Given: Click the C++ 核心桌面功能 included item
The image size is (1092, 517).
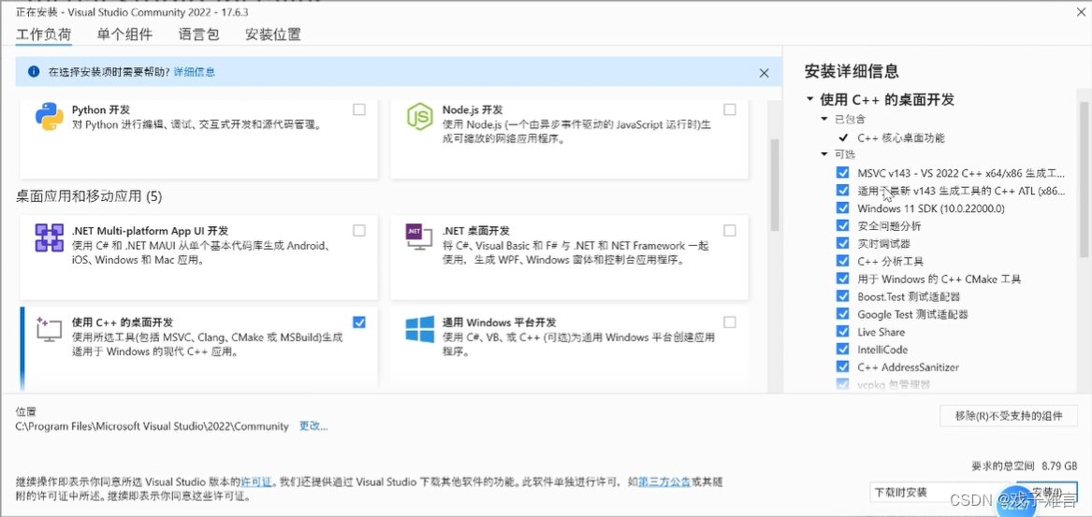Looking at the screenshot, I should tap(901, 137).
